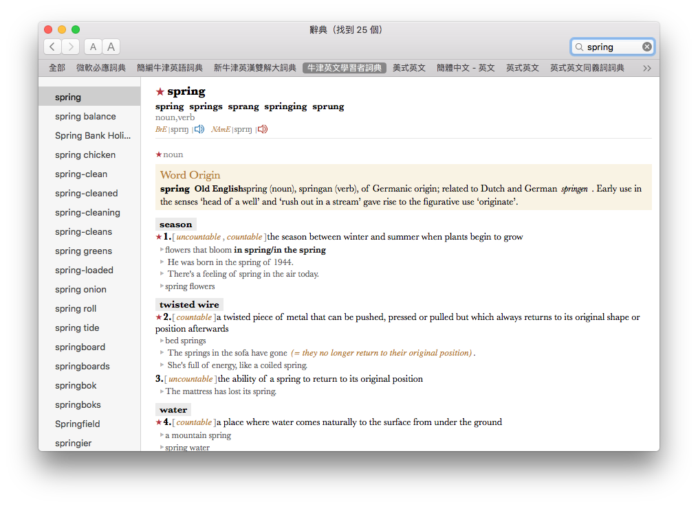The image size is (698, 506).
Task: Go back with the left arrow button
Action: point(52,47)
